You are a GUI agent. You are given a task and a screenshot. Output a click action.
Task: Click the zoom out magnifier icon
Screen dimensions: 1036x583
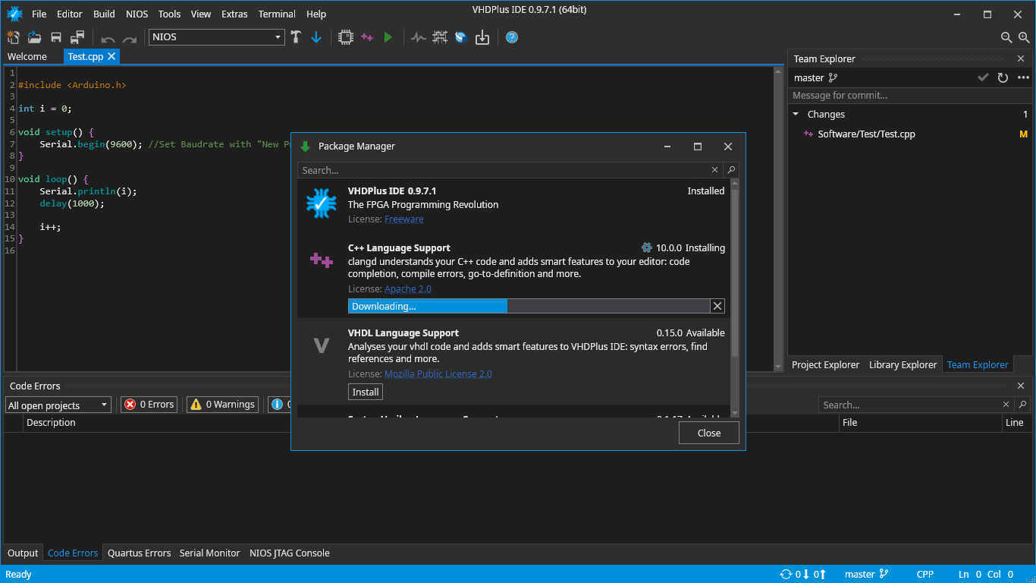pyautogui.click(x=1006, y=37)
